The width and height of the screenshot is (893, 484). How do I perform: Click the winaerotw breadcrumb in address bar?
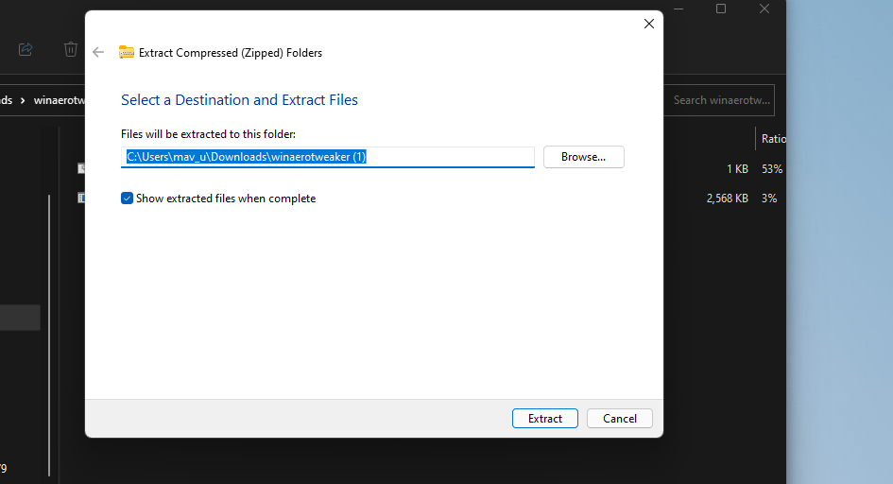pyautogui.click(x=60, y=100)
